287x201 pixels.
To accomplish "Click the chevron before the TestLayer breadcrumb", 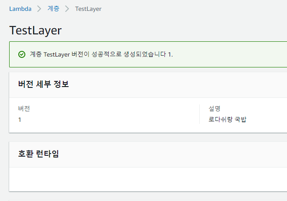I will point(67,9).
